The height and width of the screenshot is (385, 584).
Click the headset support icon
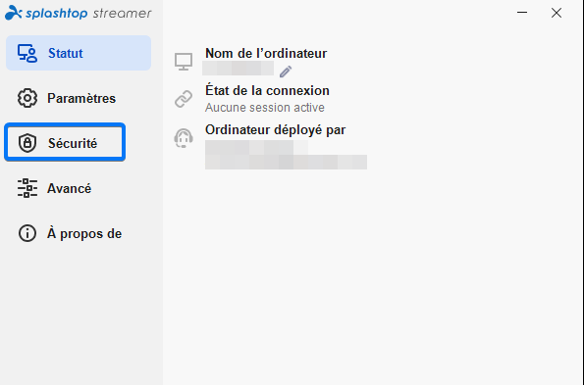(x=184, y=138)
